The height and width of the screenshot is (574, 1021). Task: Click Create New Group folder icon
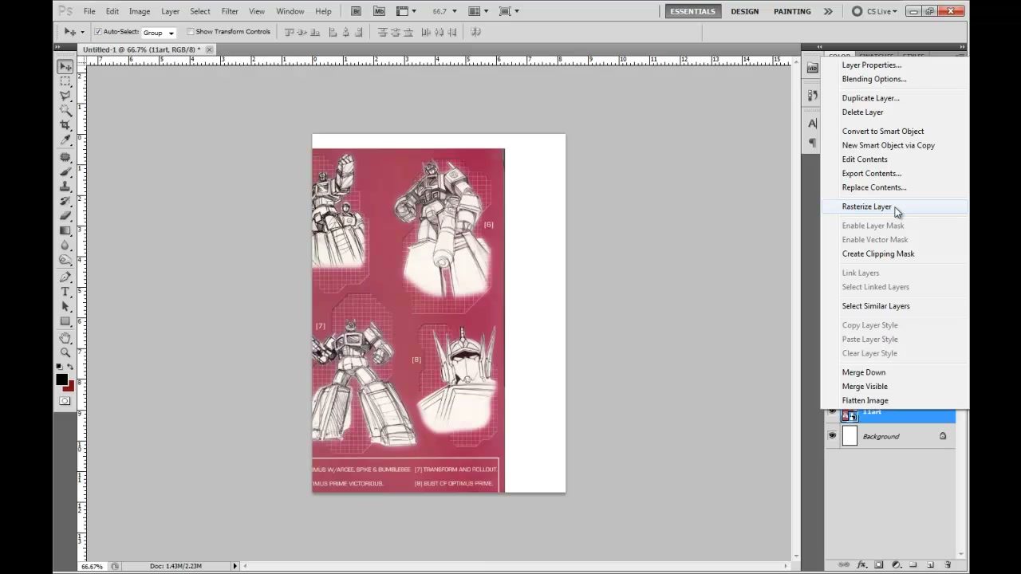point(913,564)
